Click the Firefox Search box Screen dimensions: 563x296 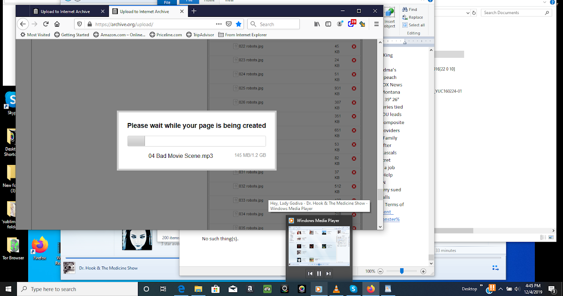pyautogui.click(x=273, y=24)
